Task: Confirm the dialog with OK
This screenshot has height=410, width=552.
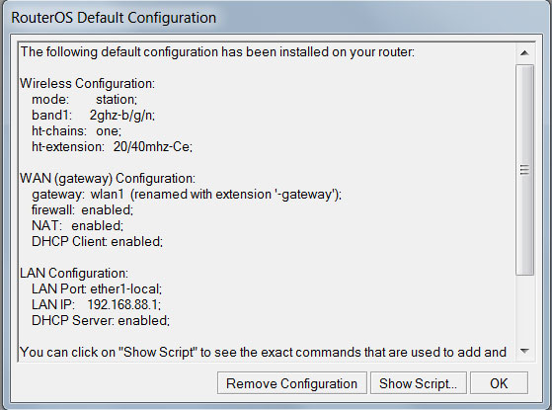Action: coord(499,383)
